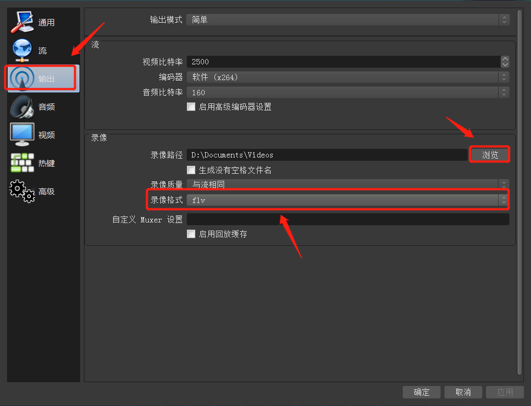
Task: Expand the output mode (输出模式) dropdown
Action: point(348,19)
